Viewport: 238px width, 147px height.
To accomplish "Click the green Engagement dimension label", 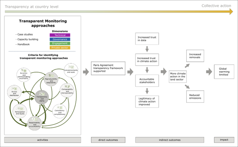I will [x=60, y=43].
